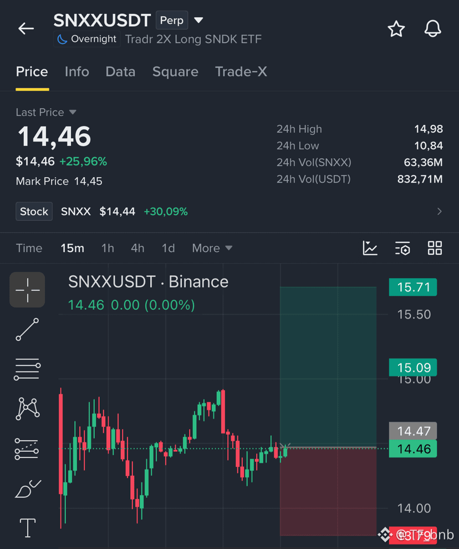Tap the SNXXUSDT · Binance chart legend
Image resolution: width=459 pixels, height=549 pixels.
tap(148, 282)
